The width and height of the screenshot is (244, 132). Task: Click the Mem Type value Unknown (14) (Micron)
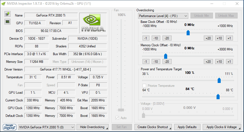[x=88, y=62]
